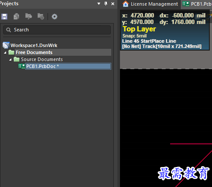
Task: Open the folder options icon in the Projects toolbar
Action: click(x=41, y=16)
